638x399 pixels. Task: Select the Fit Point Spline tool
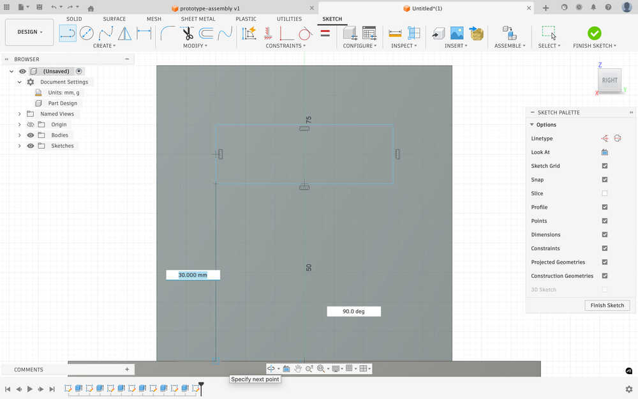point(106,33)
